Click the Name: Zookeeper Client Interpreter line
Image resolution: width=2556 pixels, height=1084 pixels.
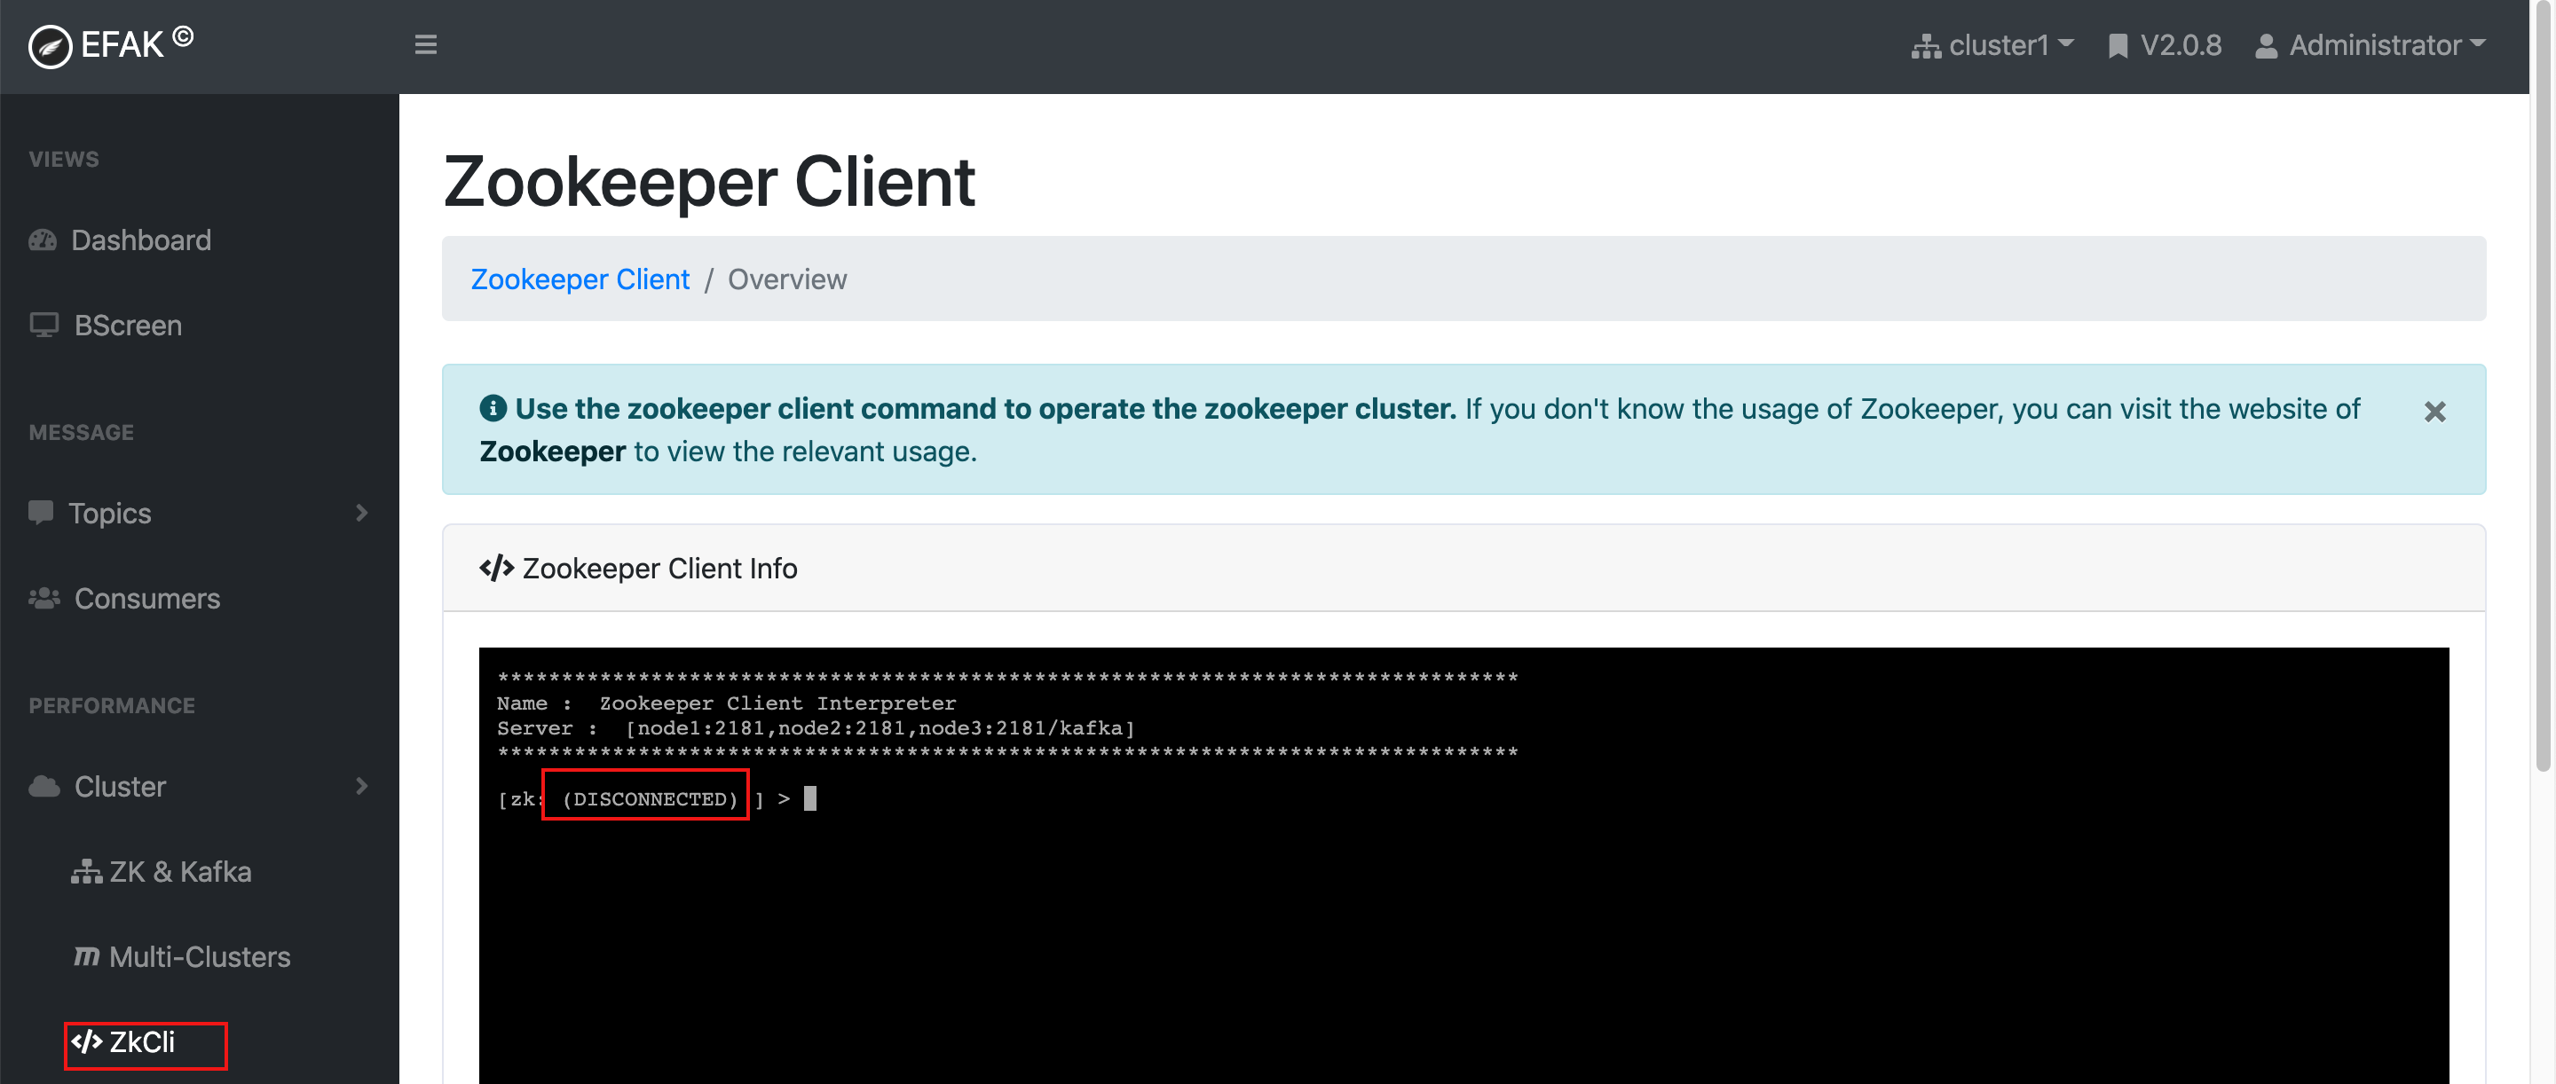tap(726, 703)
